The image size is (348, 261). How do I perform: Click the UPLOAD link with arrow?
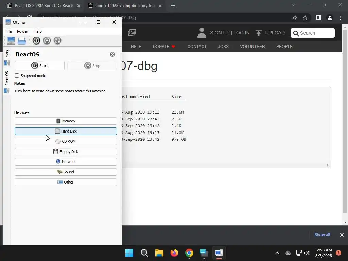[x=270, y=33]
